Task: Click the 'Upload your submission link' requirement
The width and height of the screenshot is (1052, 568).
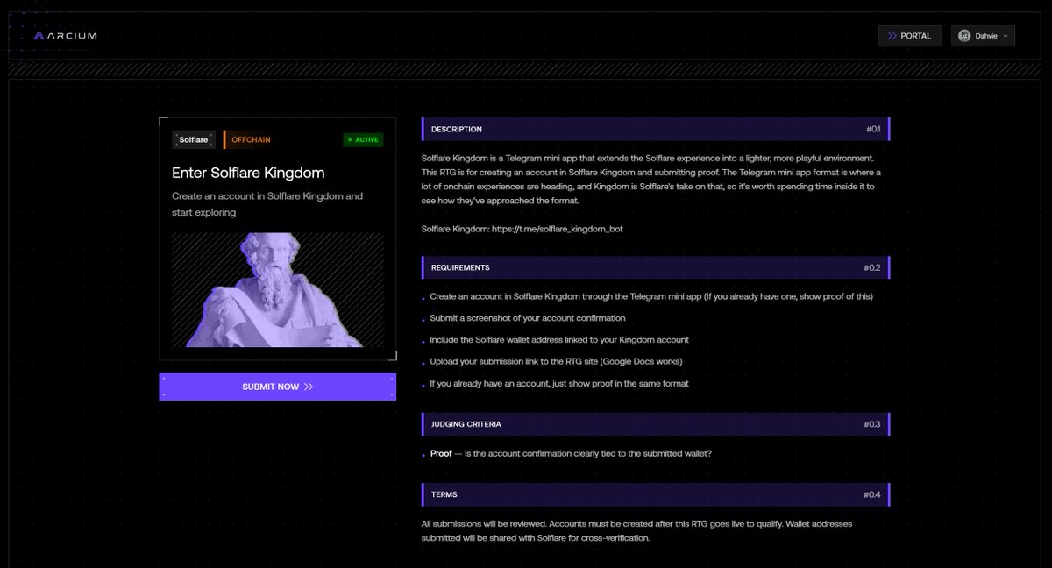Action: pyautogui.click(x=556, y=361)
